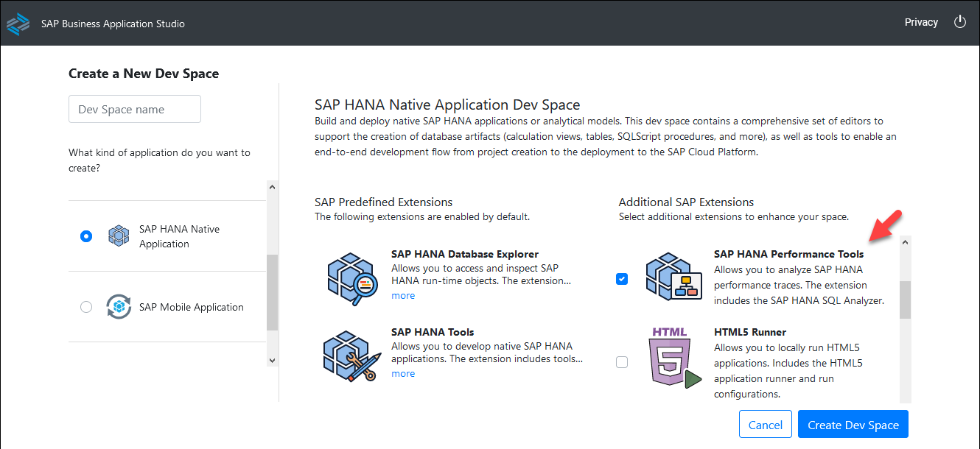Click the 'Create a New Dev Space' heading

pos(144,74)
